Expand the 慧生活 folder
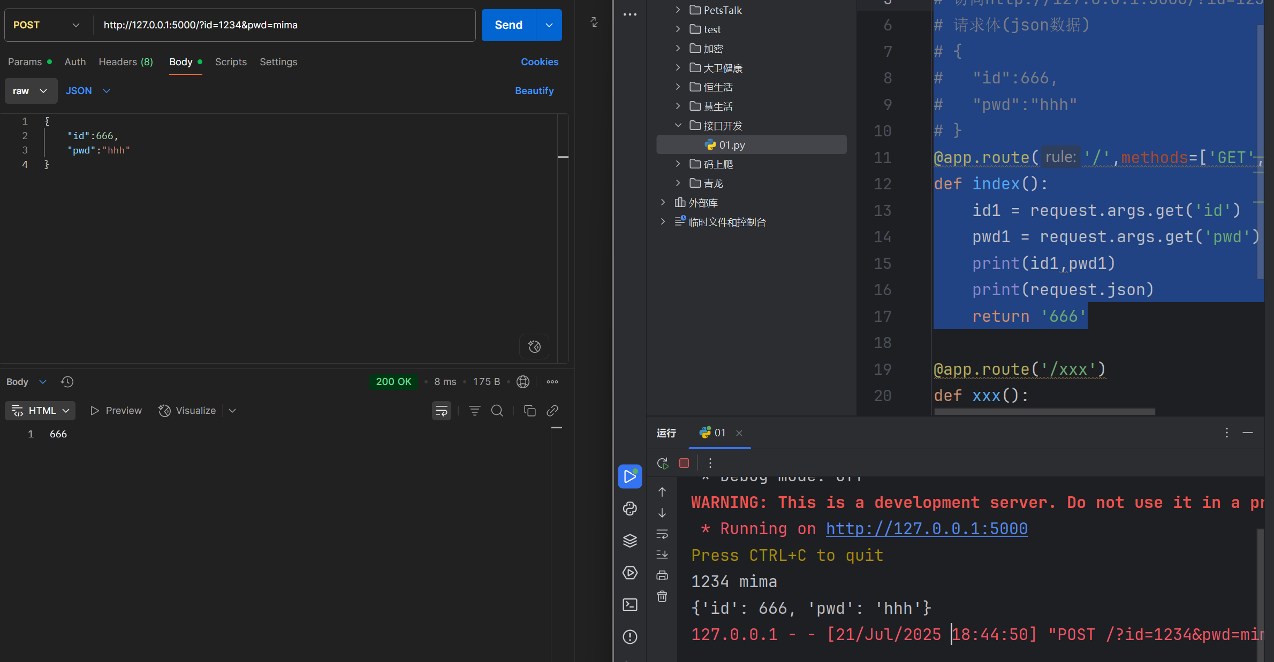Screen dimensions: 1274x662 [678, 106]
